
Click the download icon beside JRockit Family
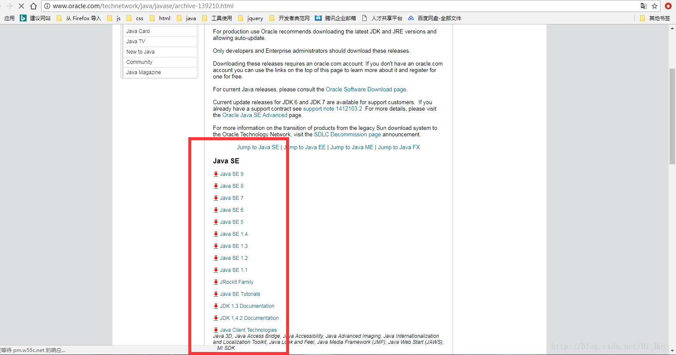(x=216, y=282)
